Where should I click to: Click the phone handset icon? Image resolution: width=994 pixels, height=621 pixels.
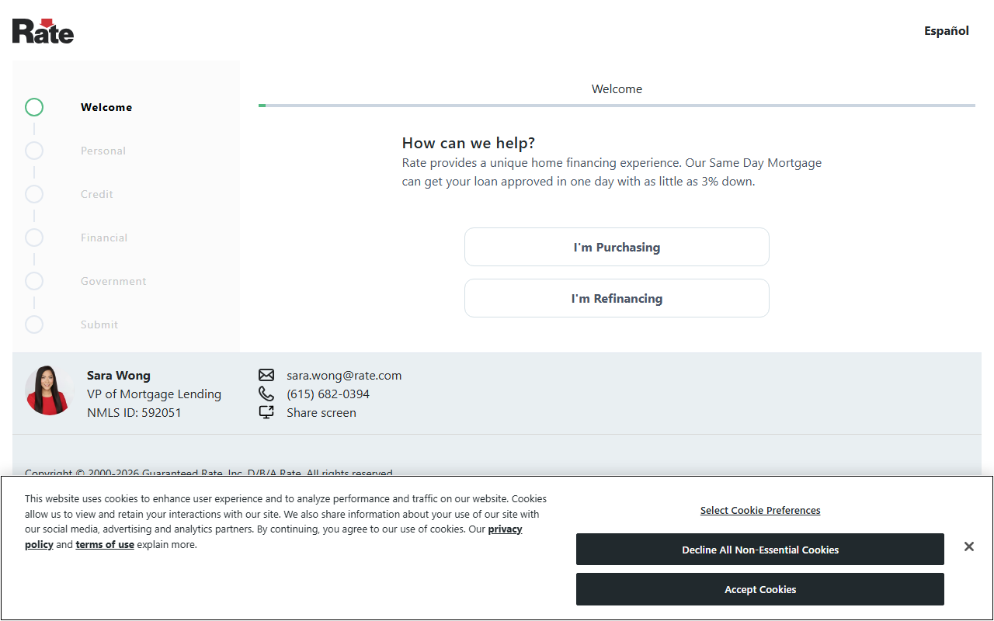point(266,394)
